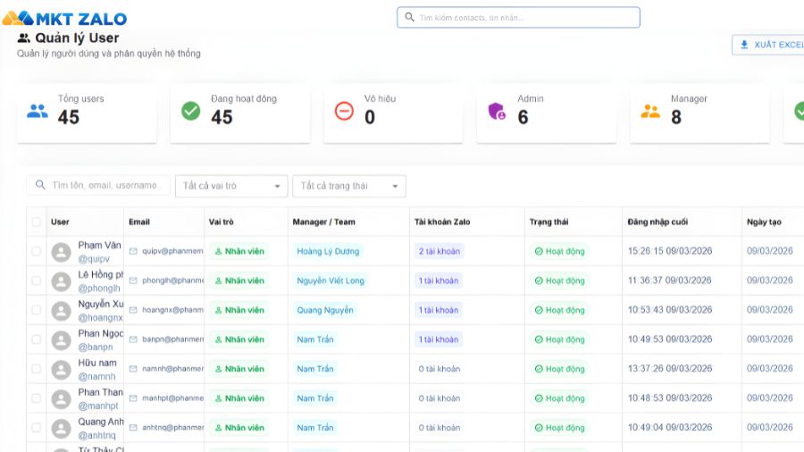Click the purple Admin shield icon
Screen dimensions: 804x452
click(x=497, y=112)
